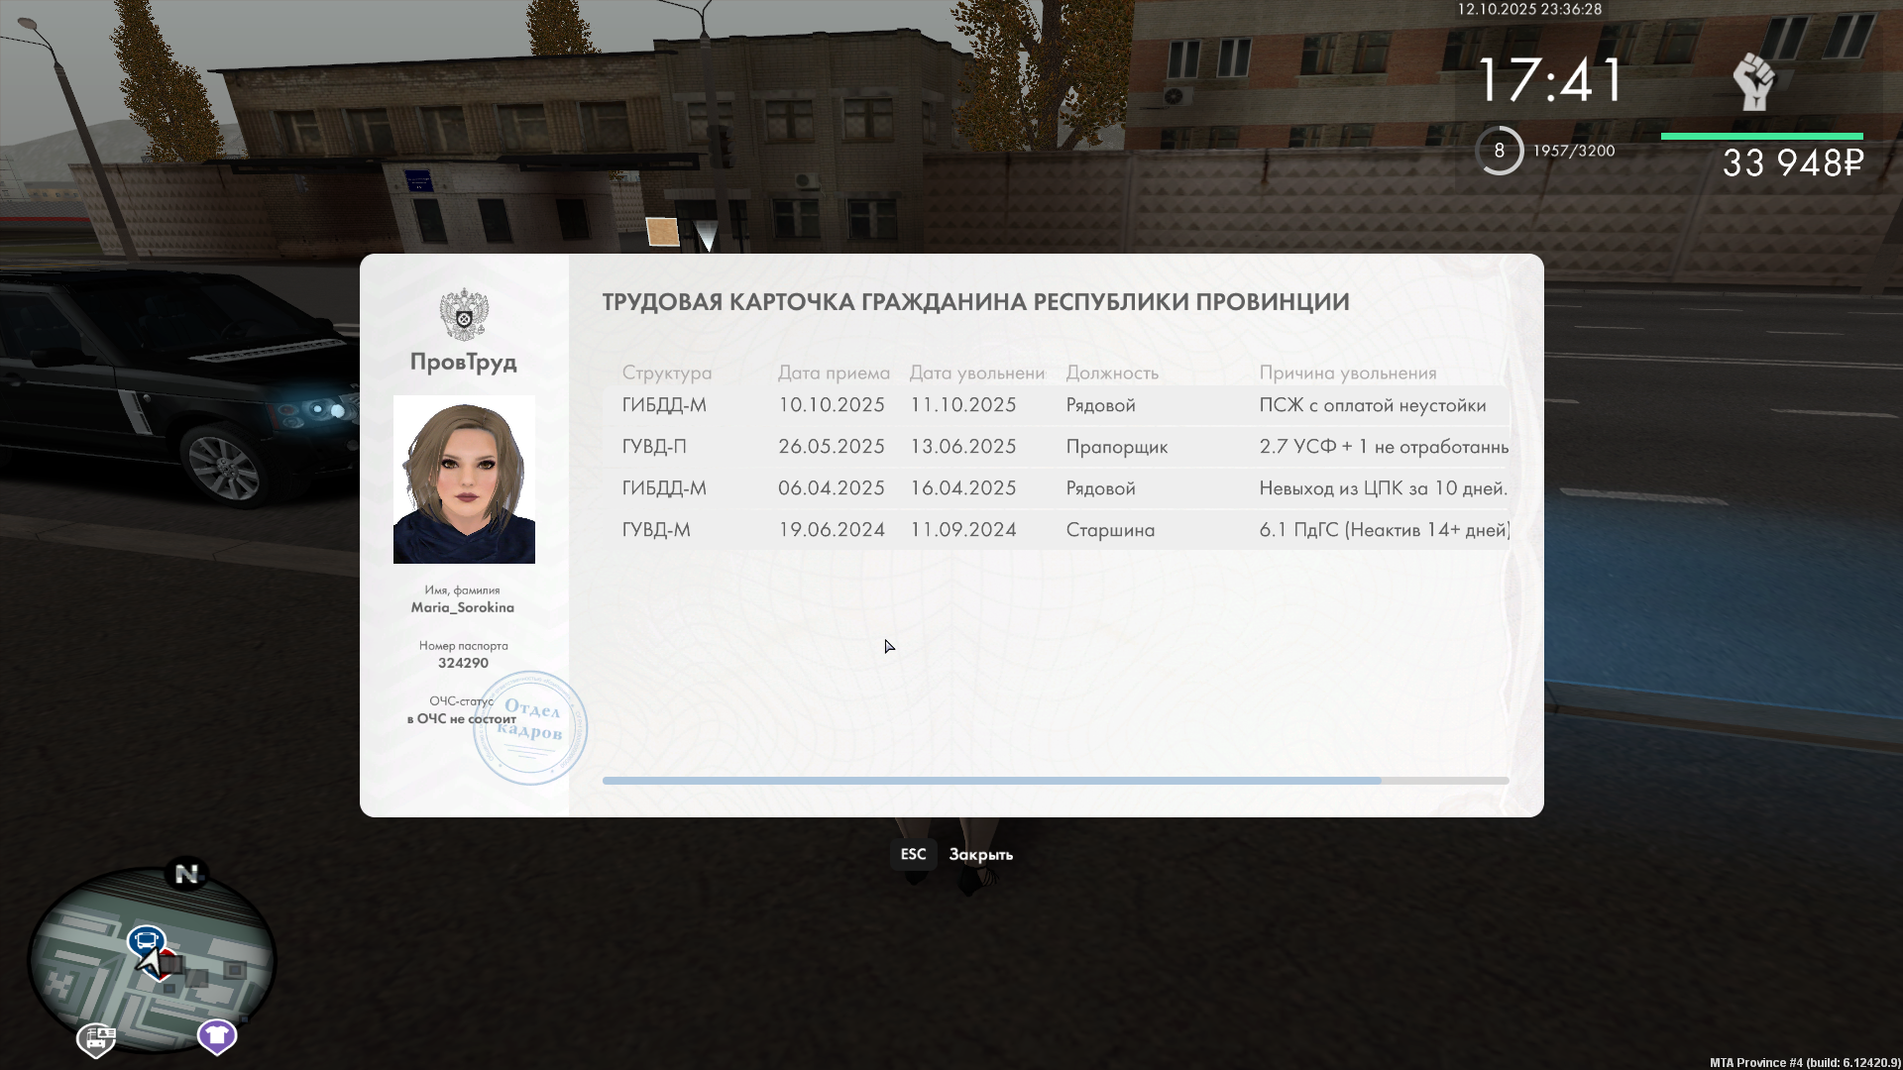Select the ГУВД-М Старшина record row
Image resolution: width=1903 pixels, height=1070 pixels.
(1056, 530)
